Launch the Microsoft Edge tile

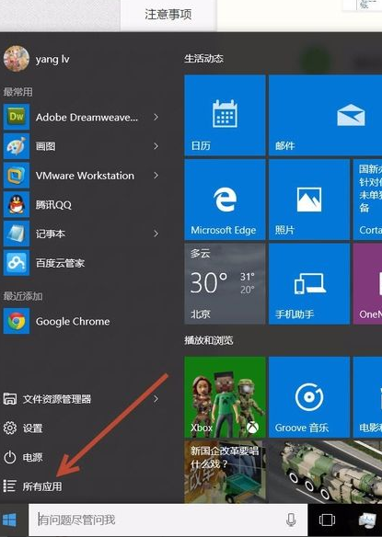click(225, 200)
